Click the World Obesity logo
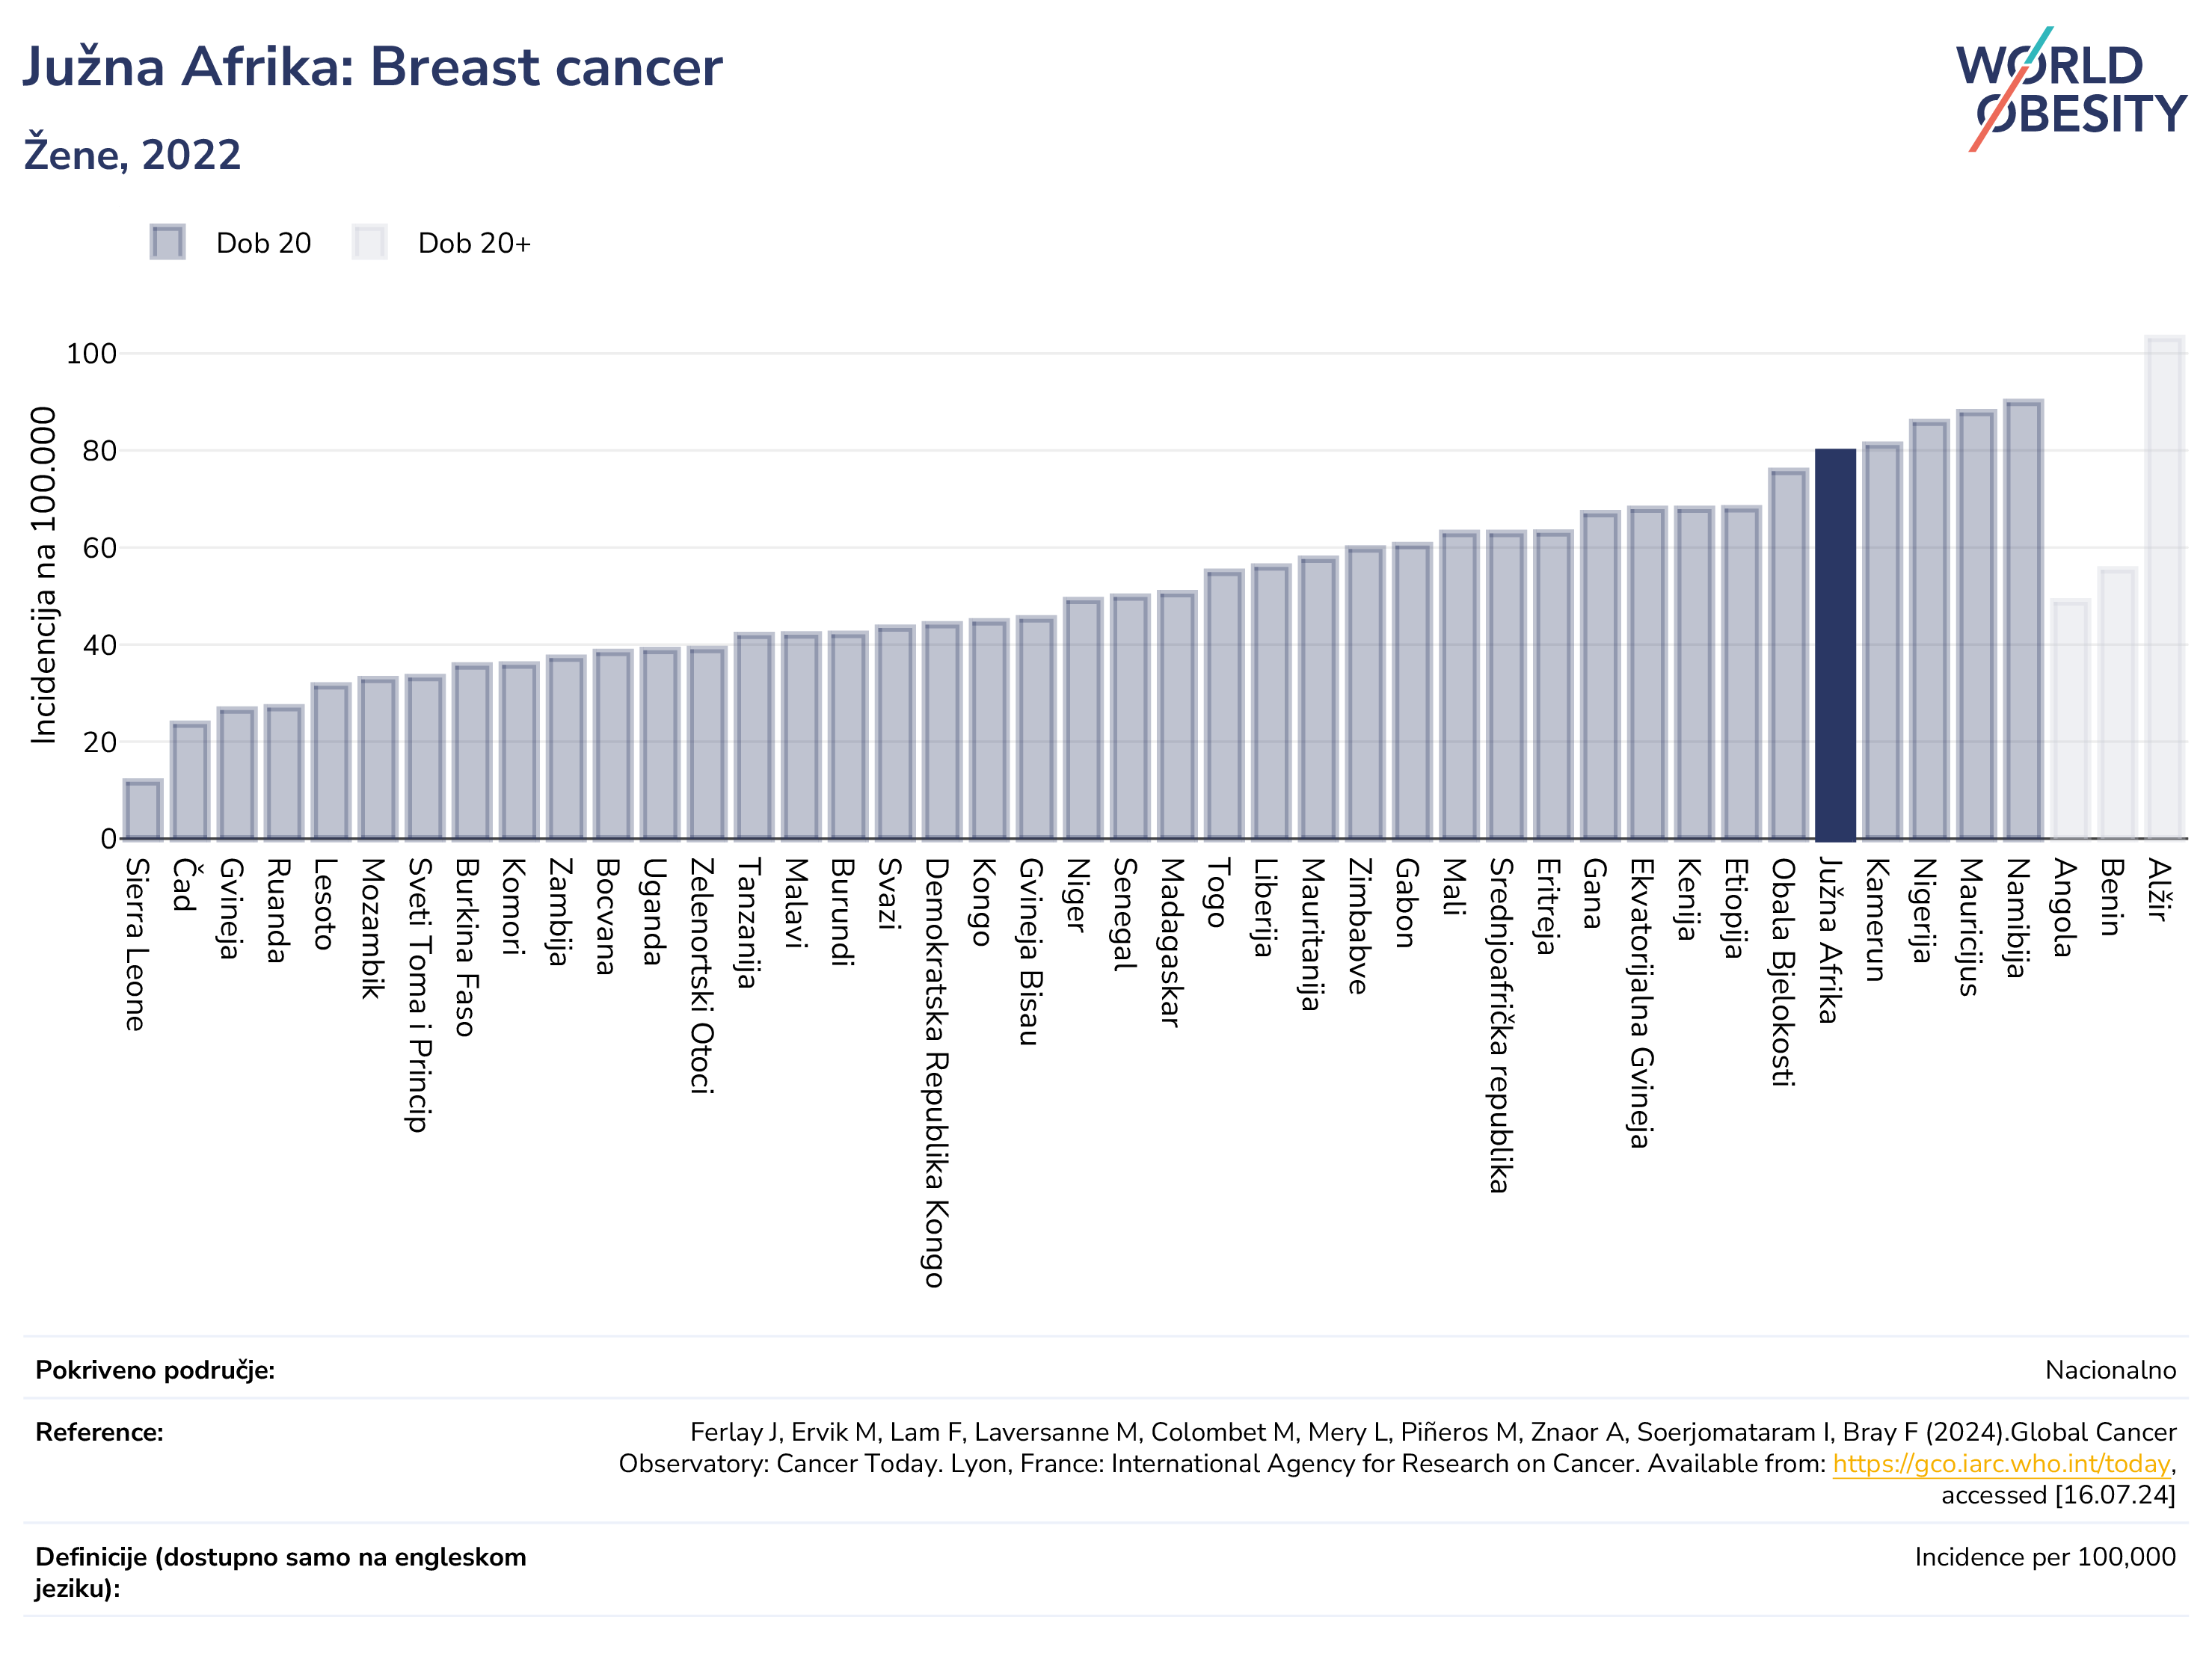 click(x=2070, y=88)
